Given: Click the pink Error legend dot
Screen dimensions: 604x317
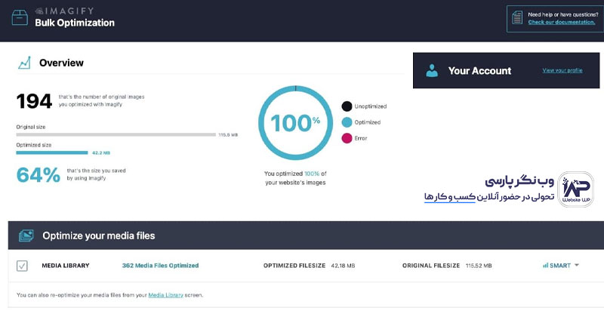Looking at the screenshot, I should tap(347, 138).
